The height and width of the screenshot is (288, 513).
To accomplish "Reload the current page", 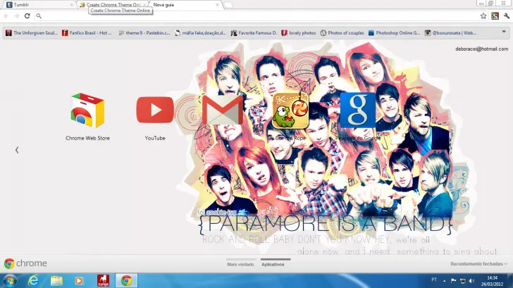I will [x=27, y=15].
